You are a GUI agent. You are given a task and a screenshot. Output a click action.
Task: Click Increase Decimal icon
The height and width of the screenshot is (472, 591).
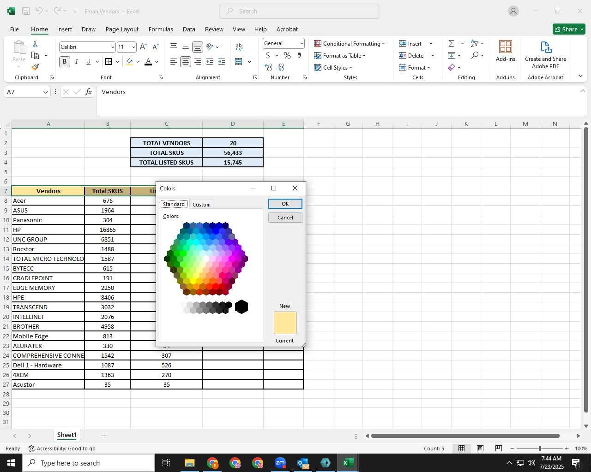point(268,67)
